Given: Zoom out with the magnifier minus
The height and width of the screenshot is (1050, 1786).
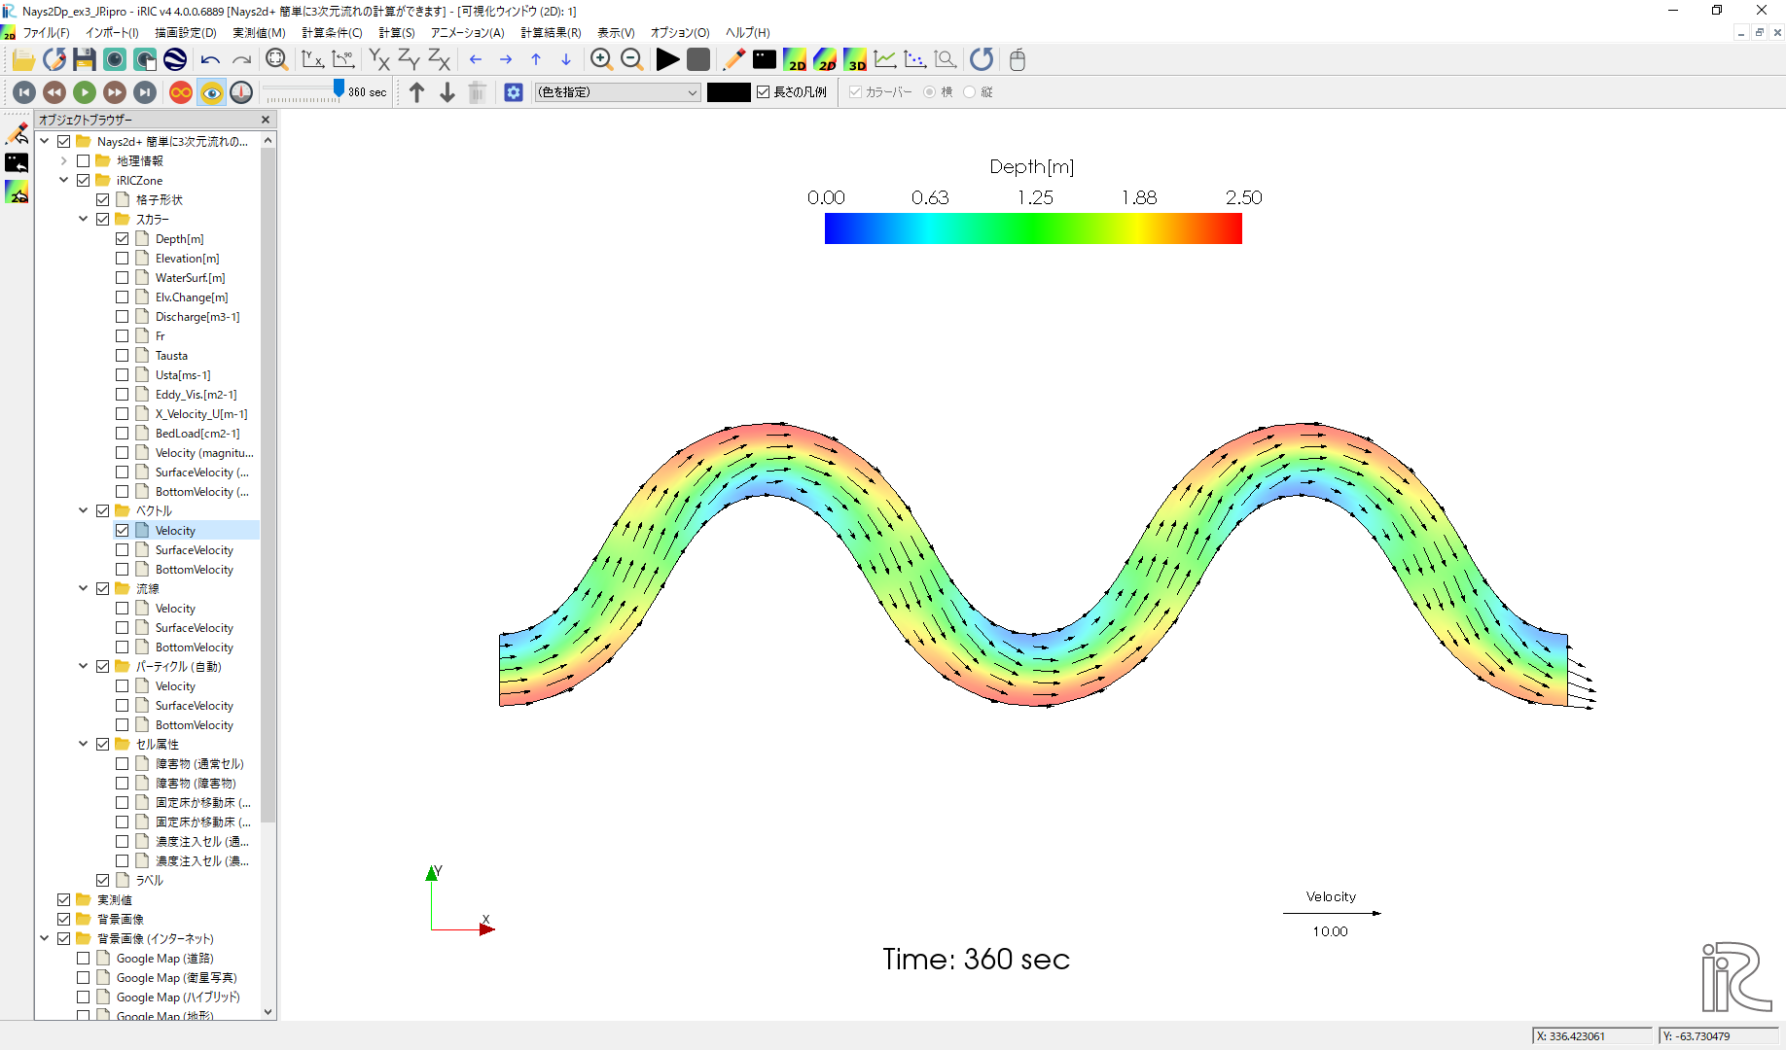Looking at the screenshot, I should click(631, 60).
